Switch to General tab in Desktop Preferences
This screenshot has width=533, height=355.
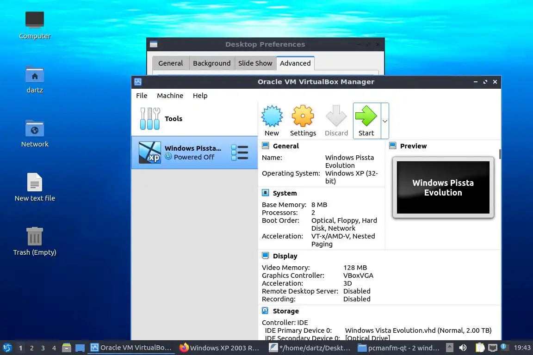tap(170, 63)
